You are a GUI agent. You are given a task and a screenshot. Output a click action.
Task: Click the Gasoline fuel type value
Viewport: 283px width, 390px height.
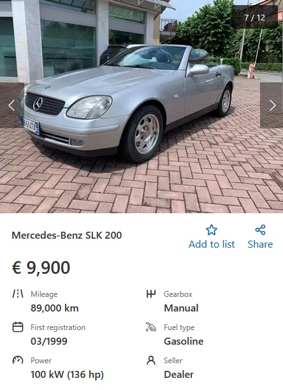(x=184, y=341)
